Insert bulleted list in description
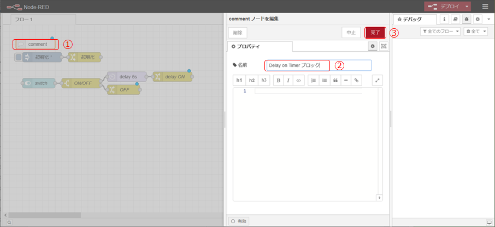Screen dimensions: 495x227 click(x=325, y=81)
